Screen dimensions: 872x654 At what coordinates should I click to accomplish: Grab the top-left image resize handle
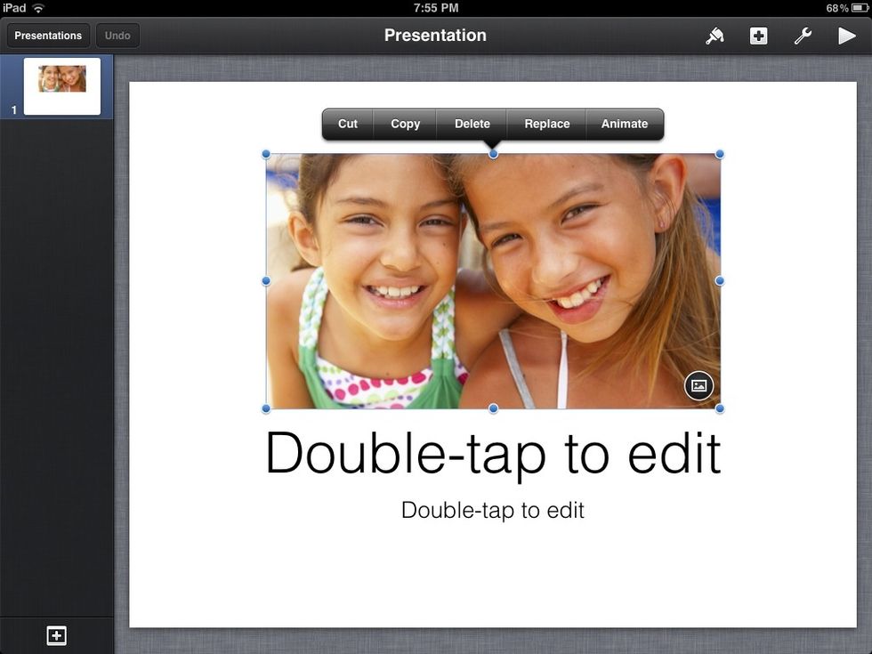click(x=266, y=154)
